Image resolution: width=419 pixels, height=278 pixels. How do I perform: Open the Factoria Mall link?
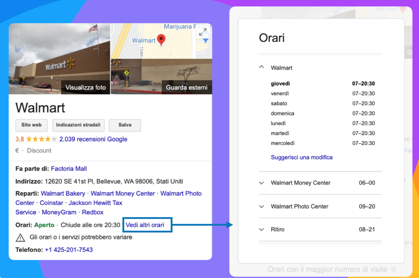(69, 169)
